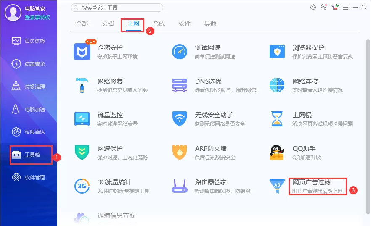The width and height of the screenshot is (371, 226).
Task: Open 电脑加速 in sidebar
Action: tap(29, 109)
